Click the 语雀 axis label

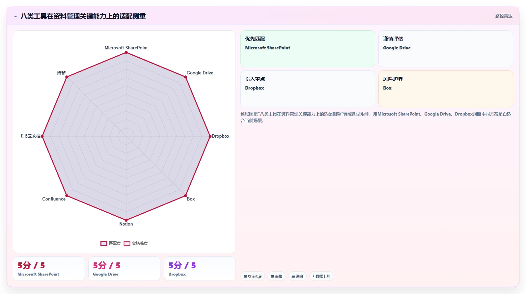coord(61,73)
